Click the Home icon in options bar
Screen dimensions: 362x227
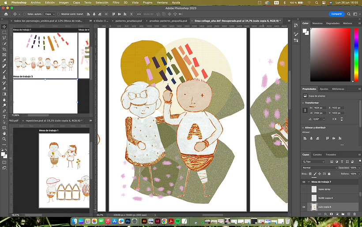6,14
